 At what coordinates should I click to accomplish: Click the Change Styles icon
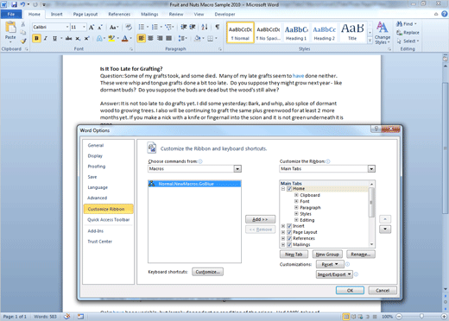383,28
